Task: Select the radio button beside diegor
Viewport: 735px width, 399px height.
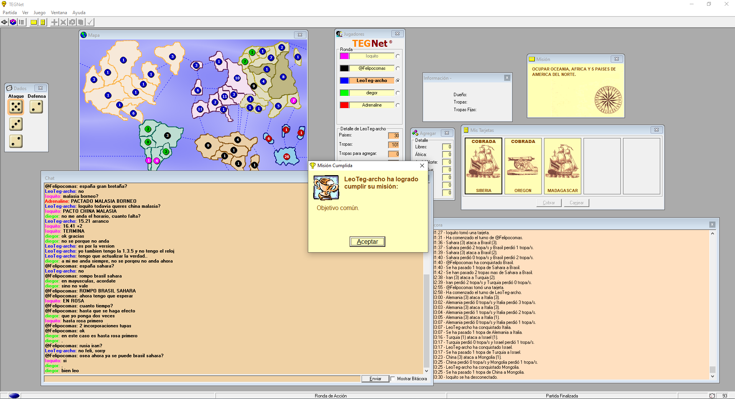Action: coord(398,93)
